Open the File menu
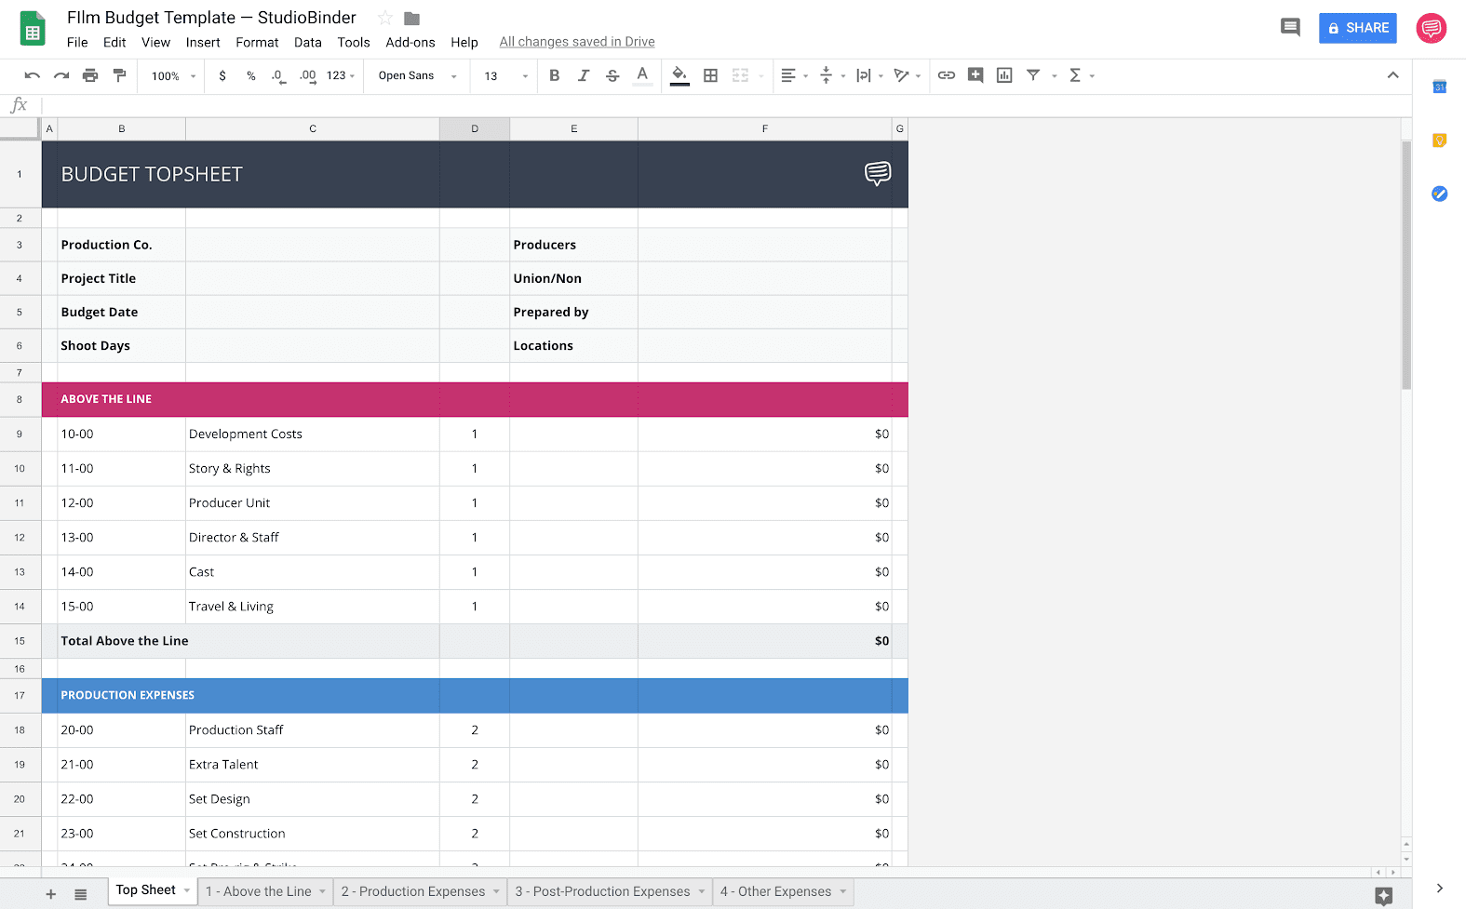Screen dimensions: 1466x909 77,42
